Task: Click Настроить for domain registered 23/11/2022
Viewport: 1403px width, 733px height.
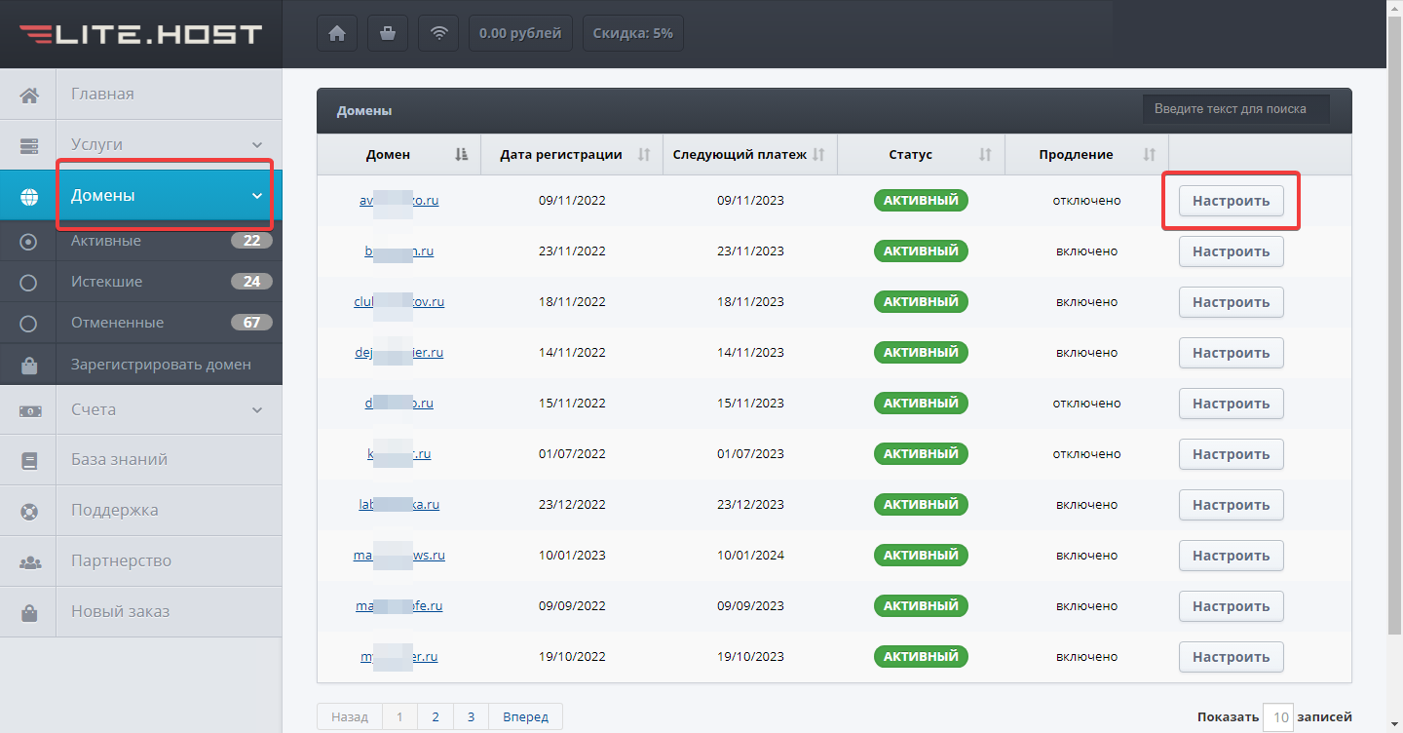Action: point(1231,251)
